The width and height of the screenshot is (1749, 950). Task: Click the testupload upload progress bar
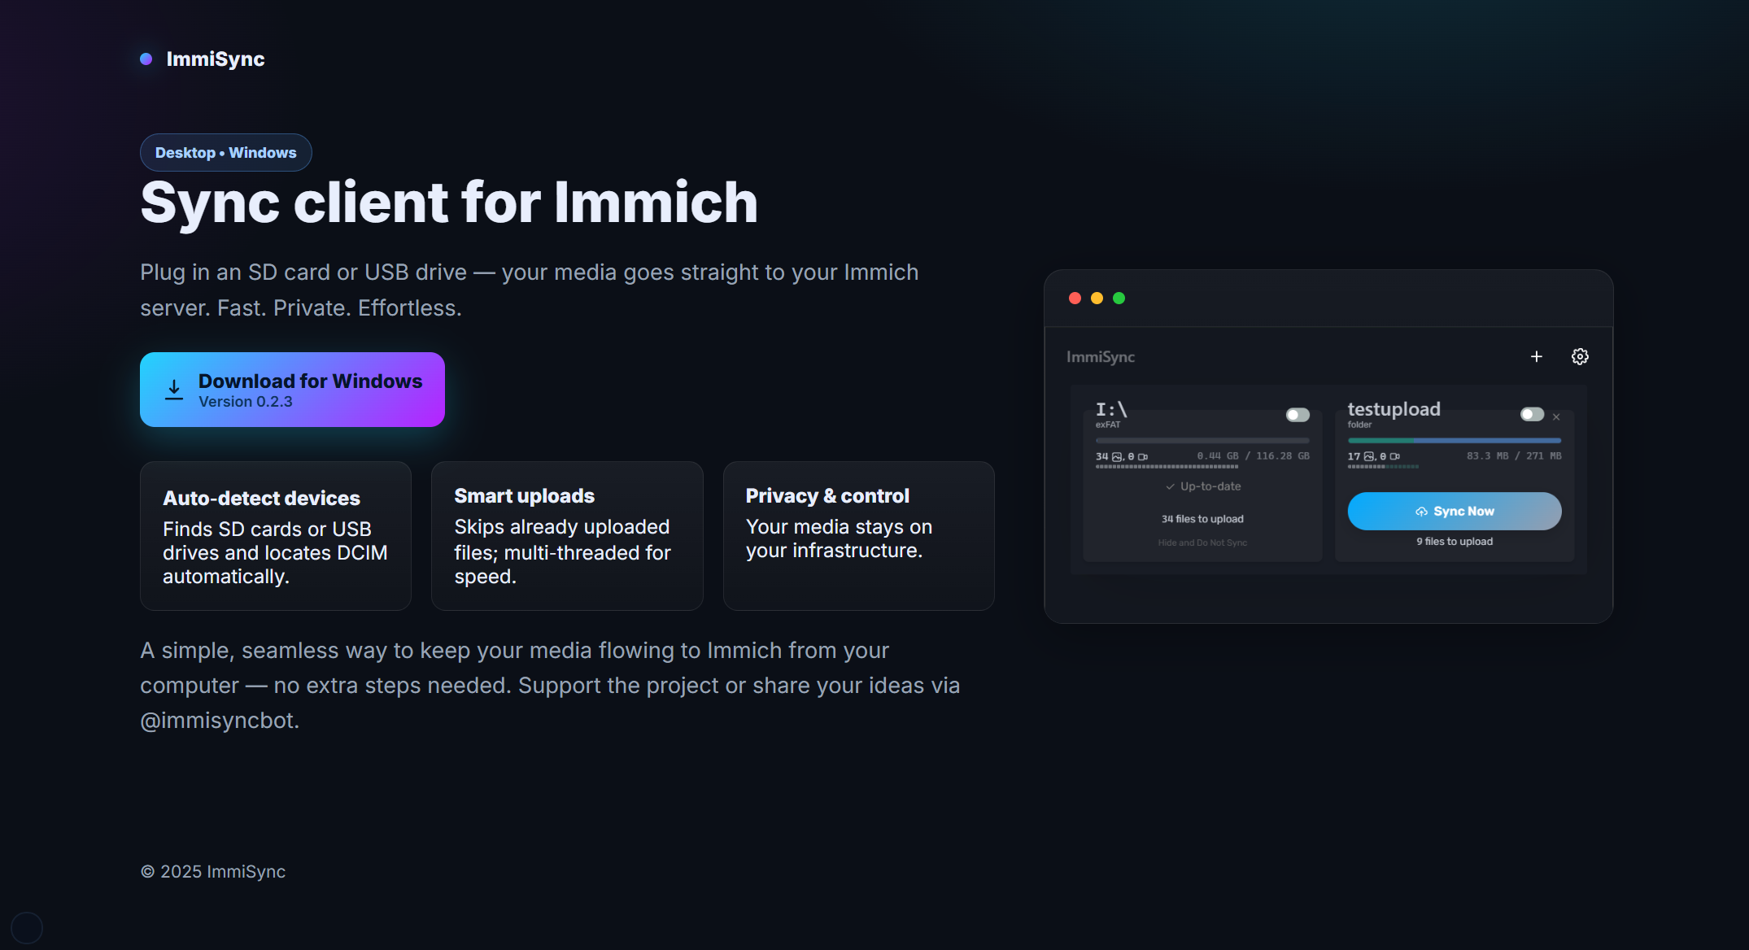pyautogui.click(x=1454, y=440)
